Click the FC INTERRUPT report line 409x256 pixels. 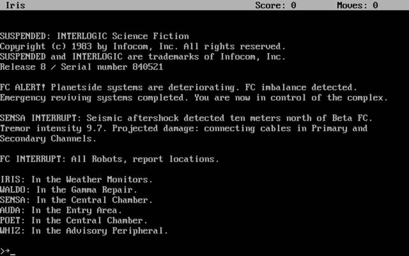[x=110, y=159]
